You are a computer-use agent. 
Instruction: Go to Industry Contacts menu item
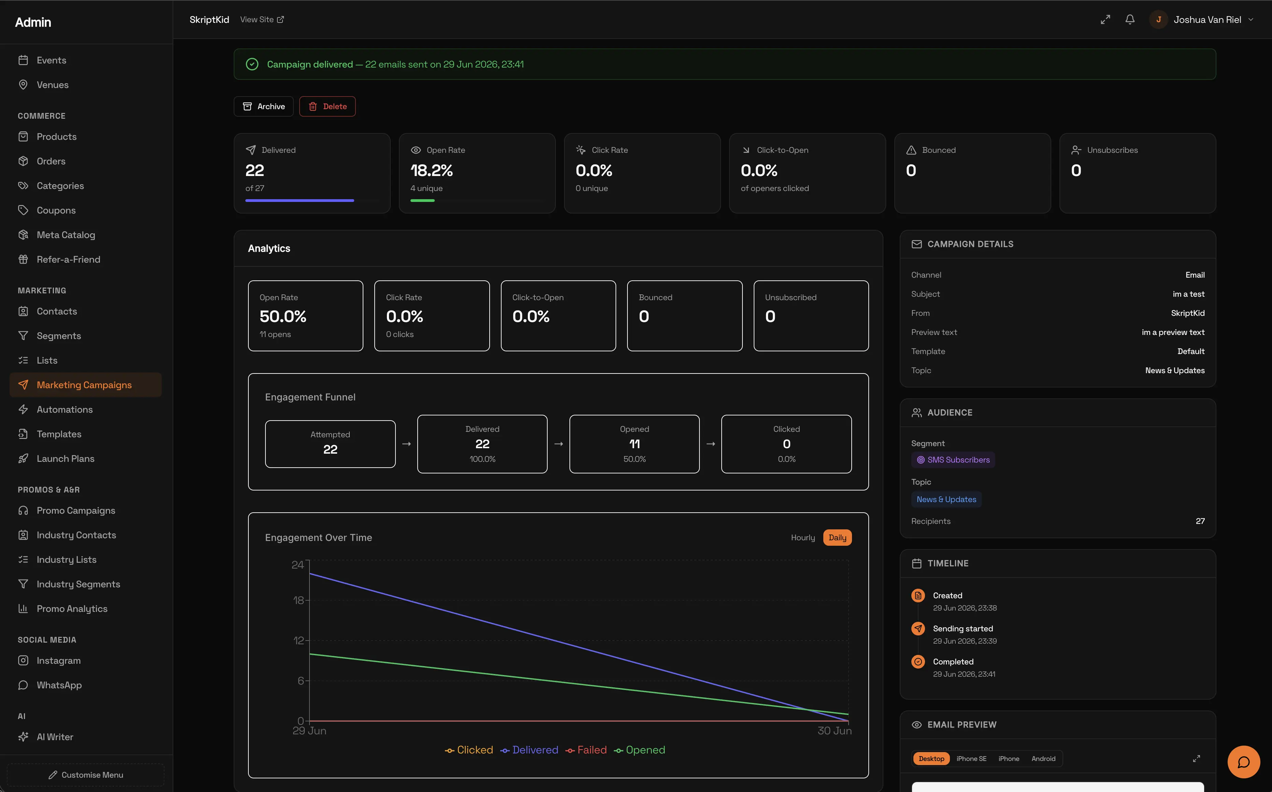(x=86, y=536)
